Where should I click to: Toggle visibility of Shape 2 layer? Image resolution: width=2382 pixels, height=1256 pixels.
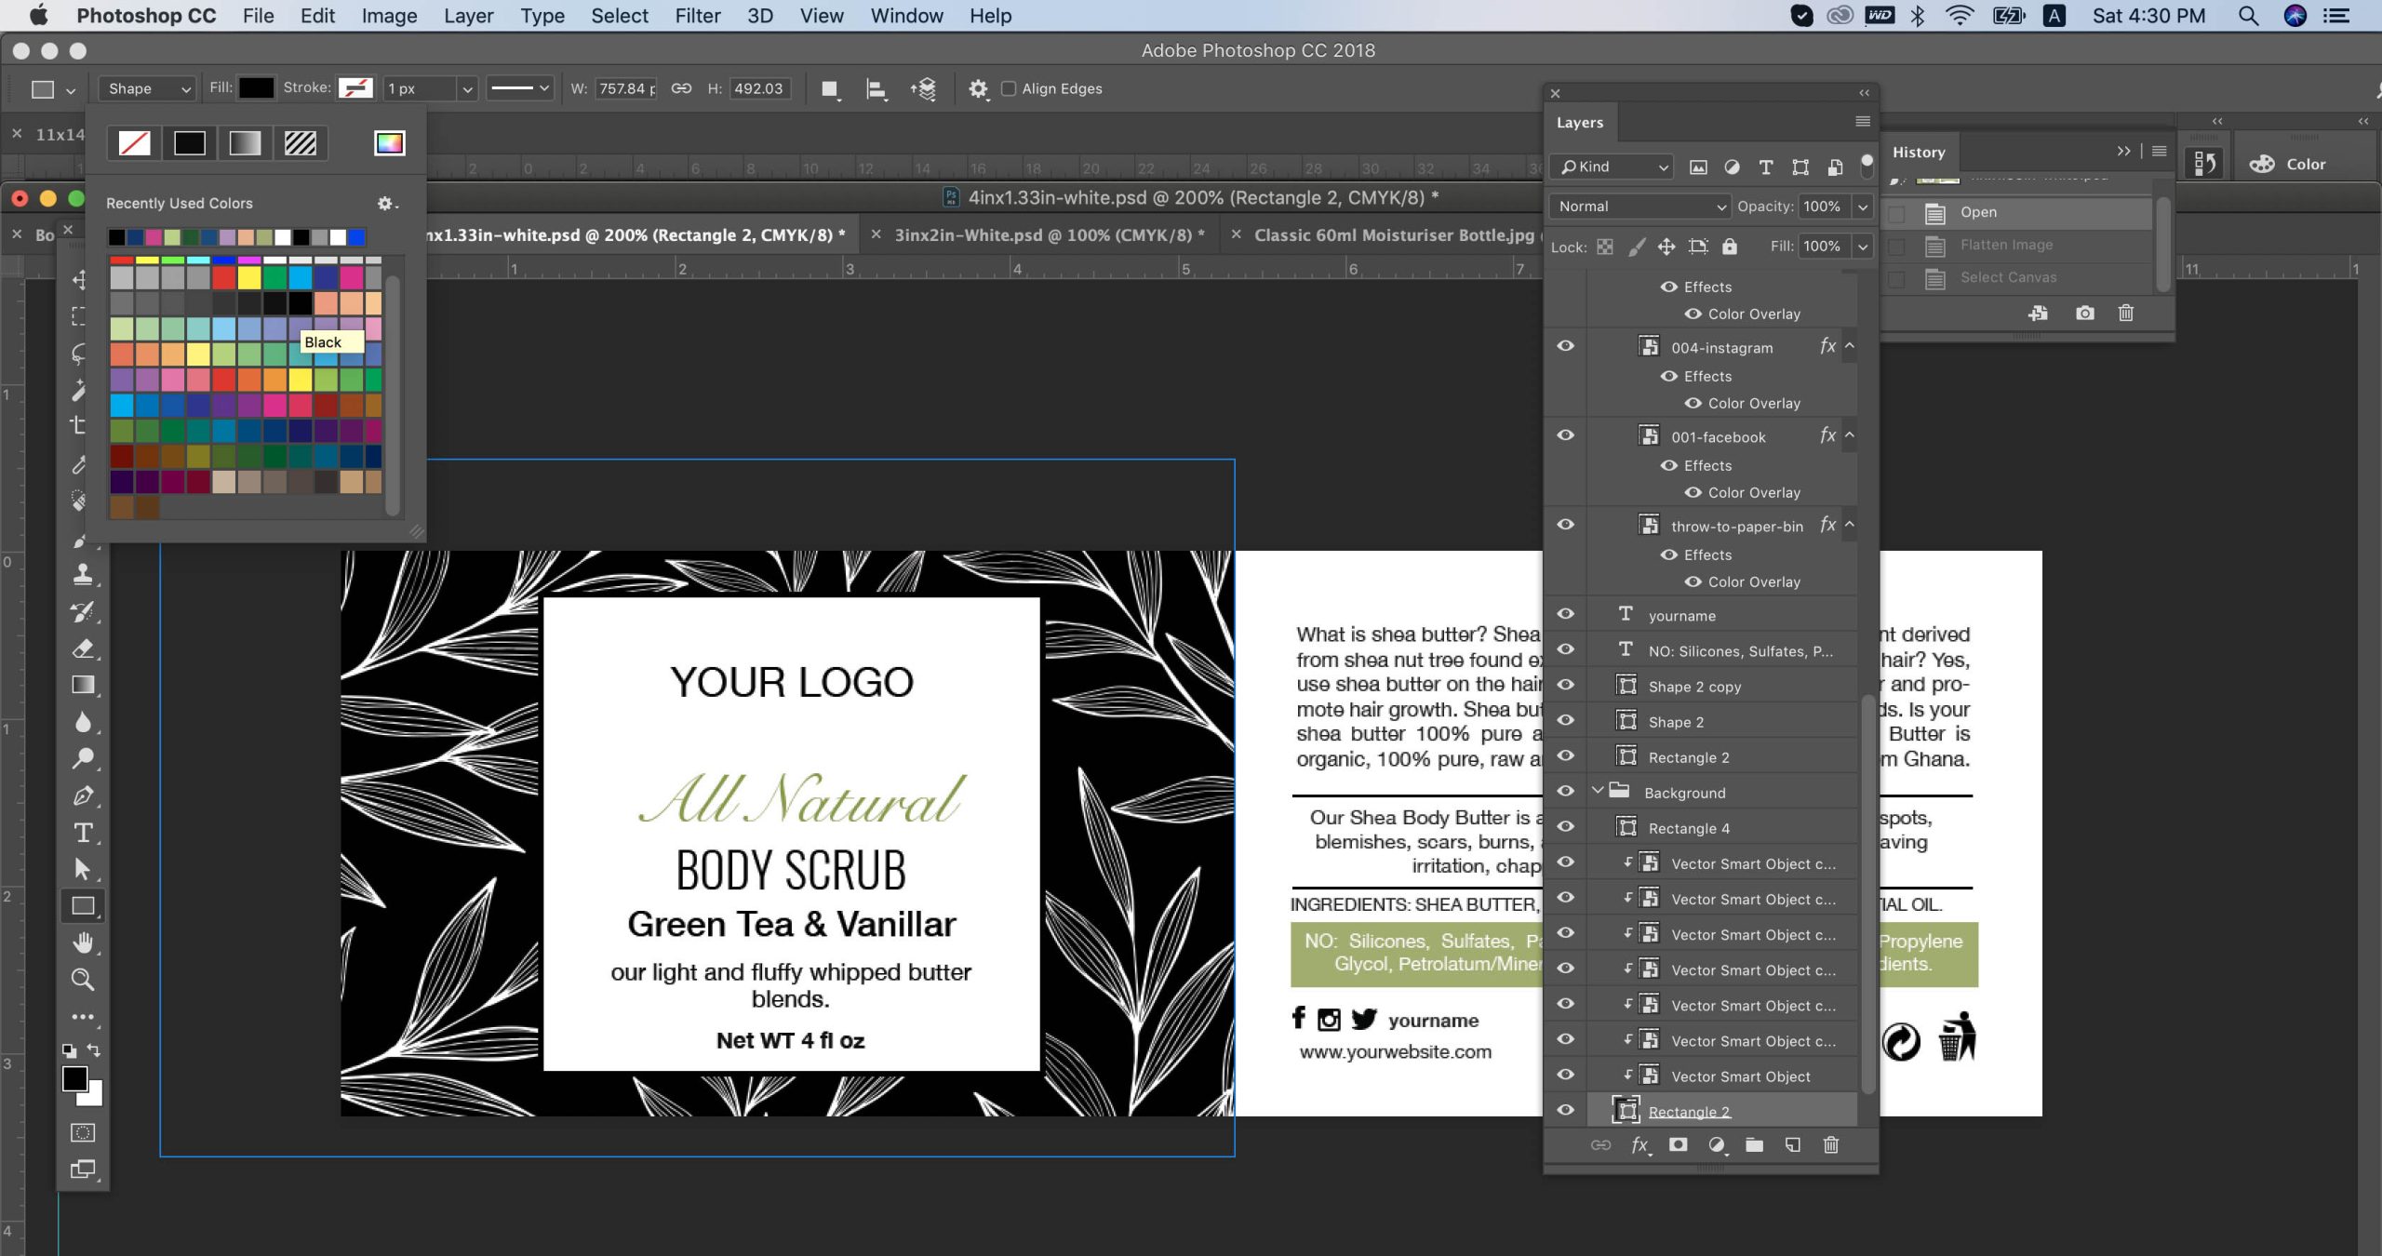(1566, 721)
